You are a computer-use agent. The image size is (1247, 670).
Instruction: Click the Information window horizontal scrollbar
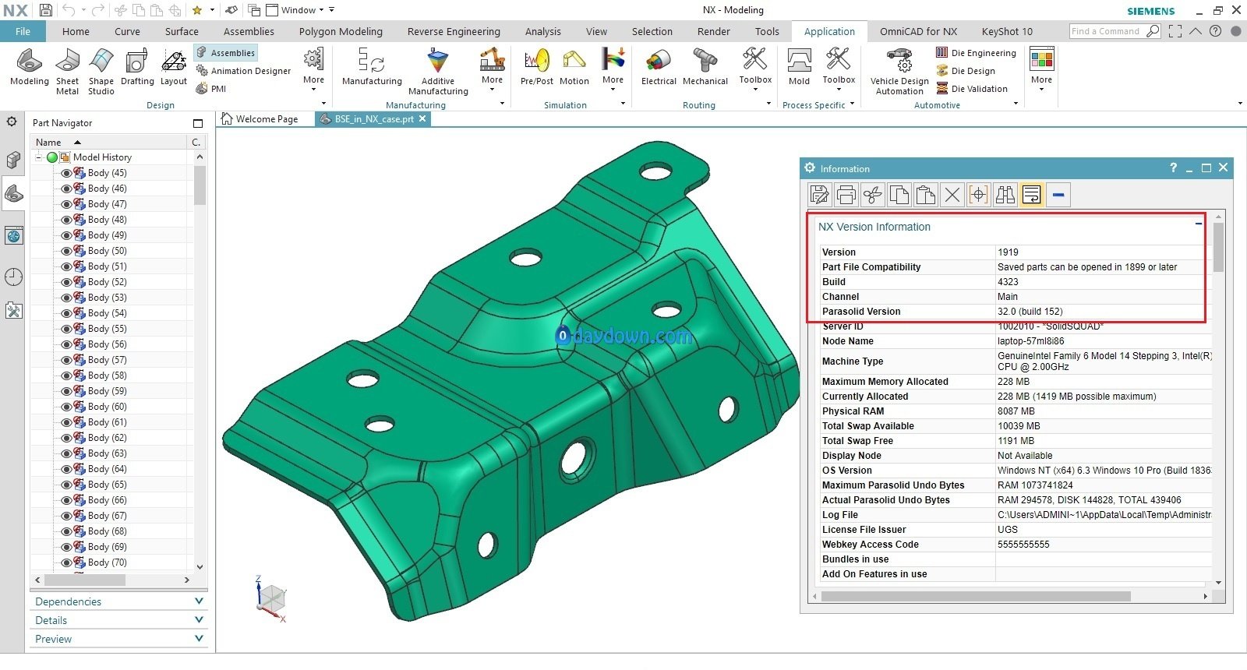point(976,596)
